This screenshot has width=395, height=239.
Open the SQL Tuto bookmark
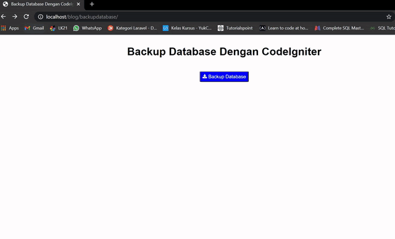point(382,28)
